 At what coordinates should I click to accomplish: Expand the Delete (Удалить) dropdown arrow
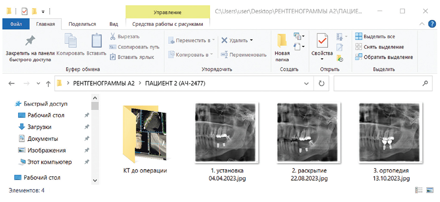(252, 40)
